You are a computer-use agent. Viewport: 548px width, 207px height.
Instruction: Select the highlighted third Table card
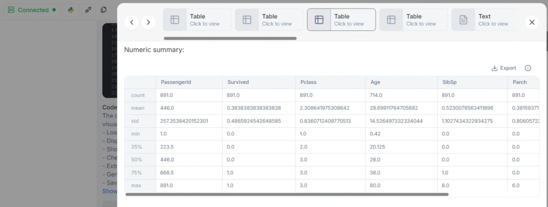point(341,20)
